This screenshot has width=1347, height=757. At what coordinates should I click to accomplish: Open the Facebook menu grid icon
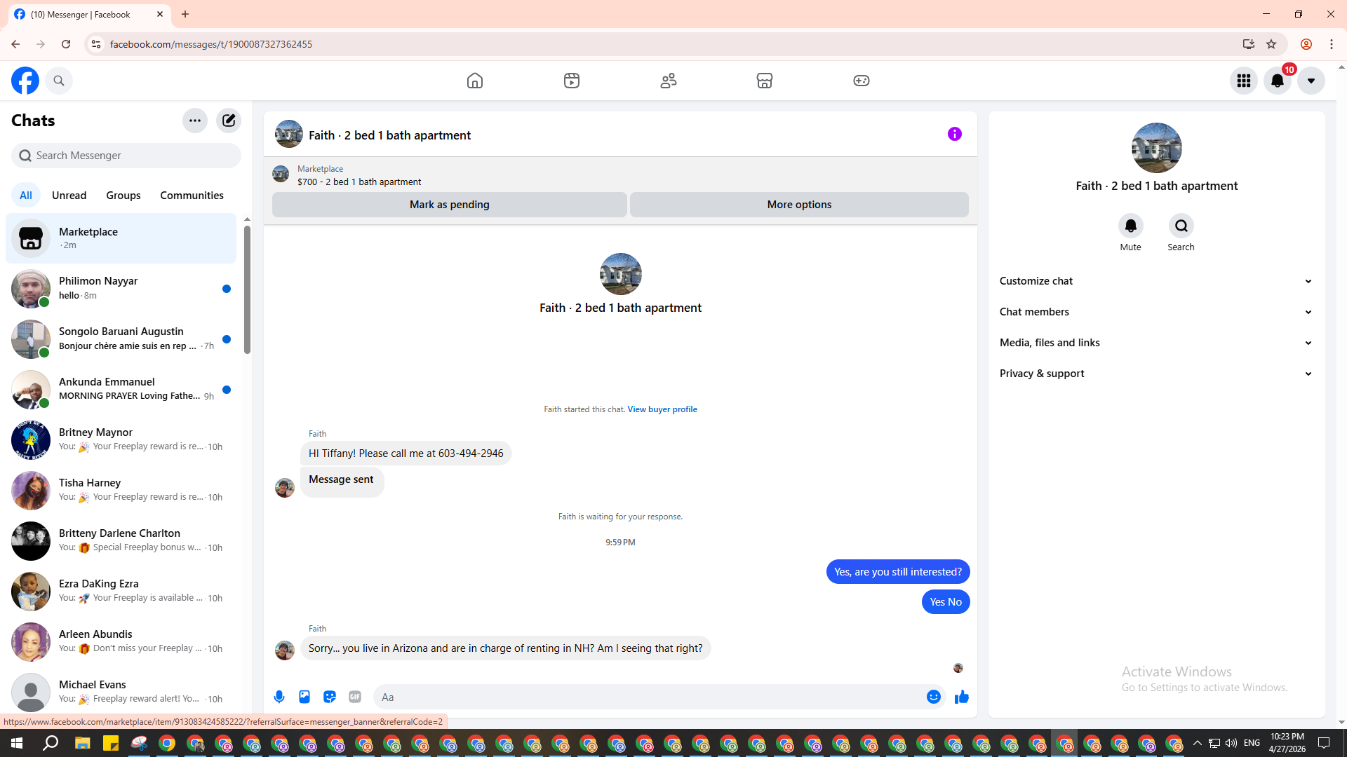(1244, 81)
